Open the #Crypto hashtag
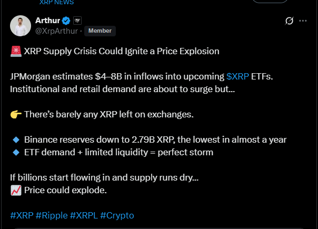The image size is (318, 229). pyautogui.click(x=117, y=215)
